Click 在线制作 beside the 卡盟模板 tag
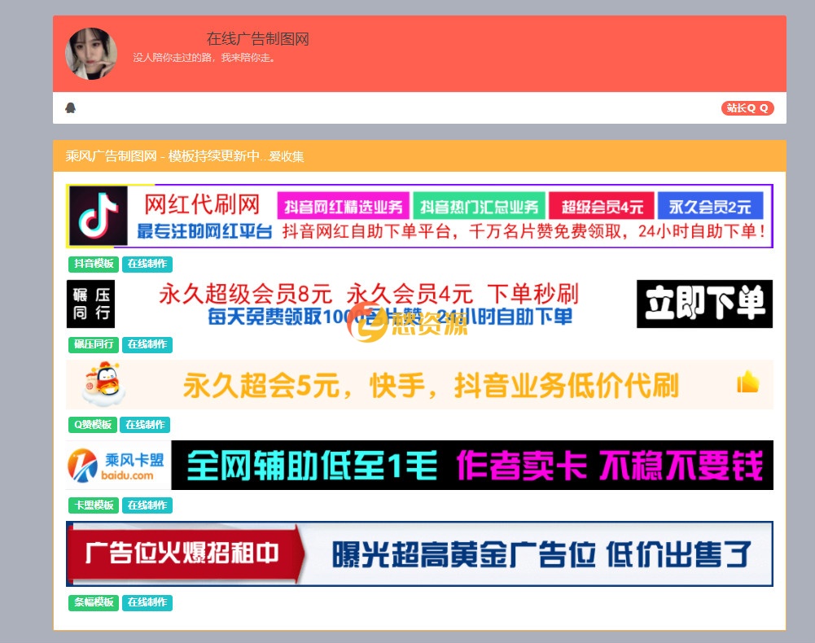The image size is (815, 643). coord(147,505)
